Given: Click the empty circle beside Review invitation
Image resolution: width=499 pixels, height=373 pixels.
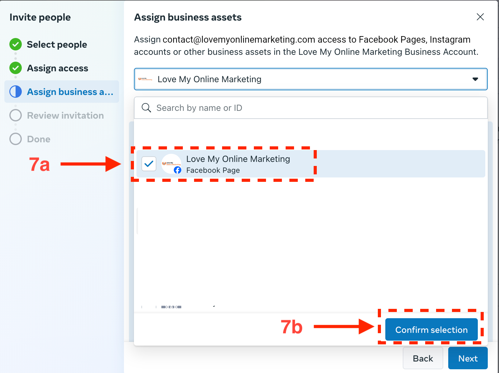Looking at the screenshot, I should pos(15,115).
